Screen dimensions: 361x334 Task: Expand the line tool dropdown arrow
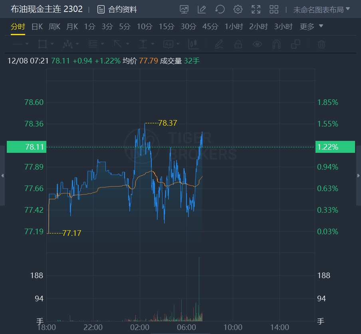27,44
